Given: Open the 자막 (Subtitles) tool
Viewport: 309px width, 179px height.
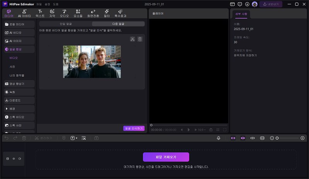Looking at the screenshot, I should coord(52,14).
